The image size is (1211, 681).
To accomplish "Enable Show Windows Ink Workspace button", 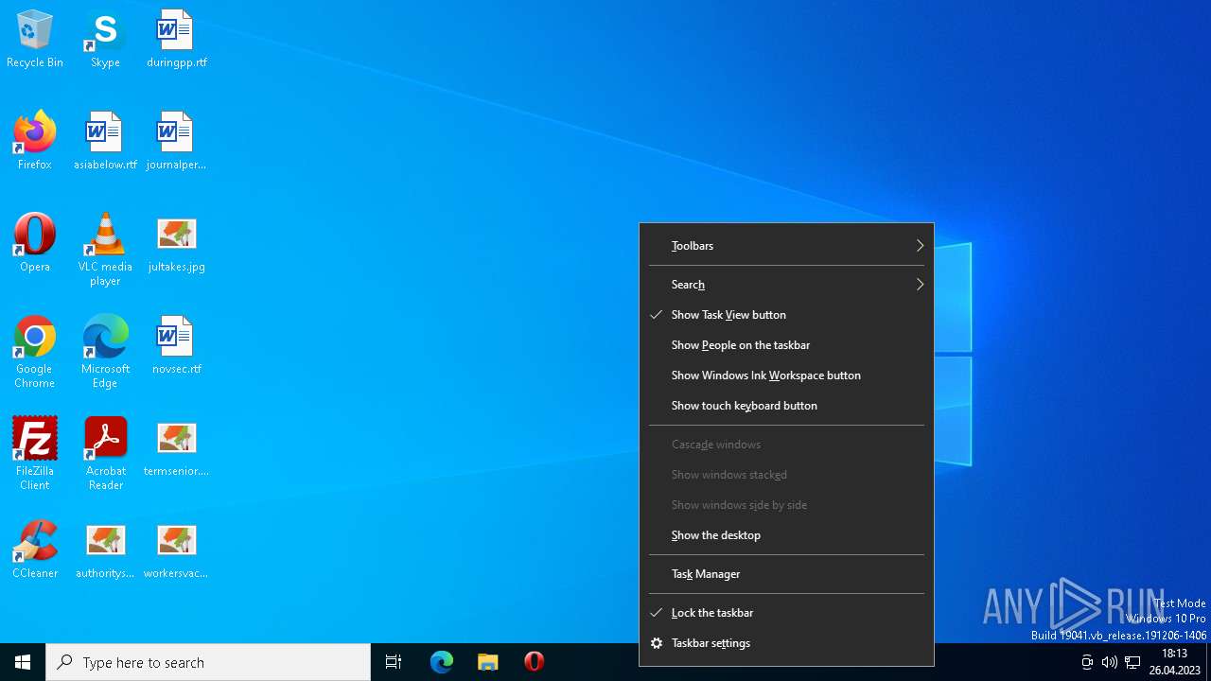I will pyautogui.click(x=786, y=375).
